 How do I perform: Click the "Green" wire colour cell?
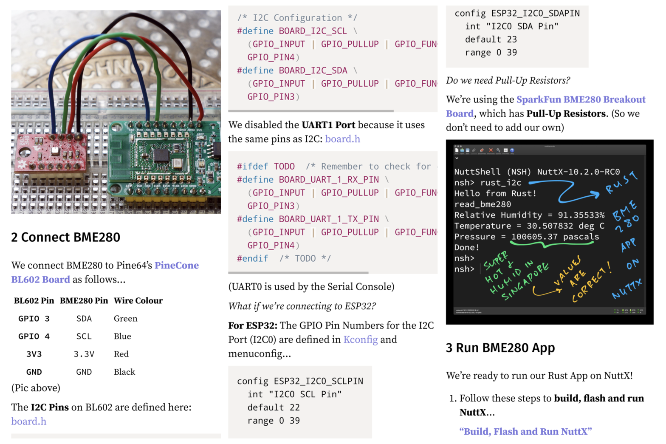coord(126,319)
